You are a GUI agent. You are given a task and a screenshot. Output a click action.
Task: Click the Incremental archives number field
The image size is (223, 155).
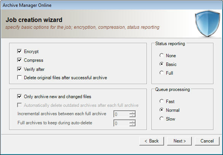click(122, 114)
